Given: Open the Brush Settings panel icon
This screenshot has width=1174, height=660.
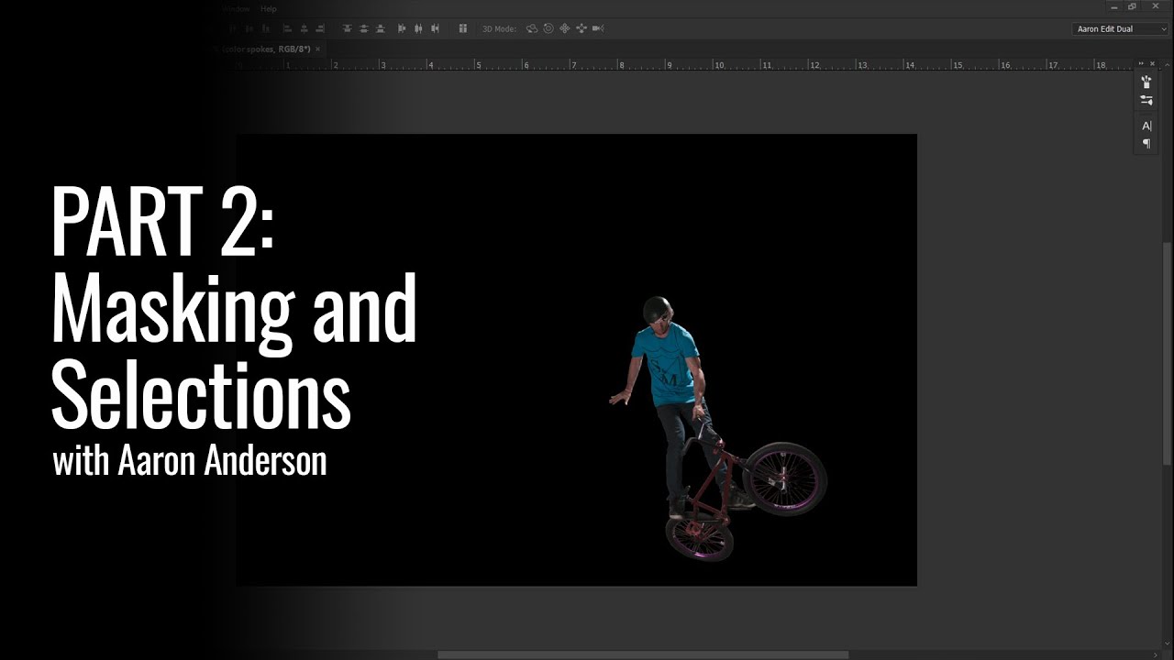Looking at the screenshot, I should [1146, 100].
